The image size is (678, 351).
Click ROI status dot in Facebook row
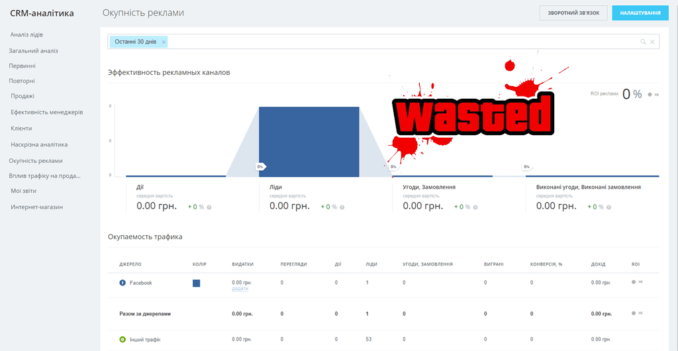click(x=634, y=282)
